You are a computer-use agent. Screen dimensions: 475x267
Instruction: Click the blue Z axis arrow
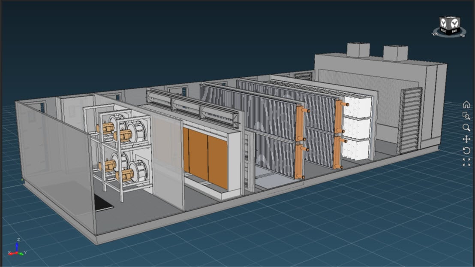click(17, 246)
